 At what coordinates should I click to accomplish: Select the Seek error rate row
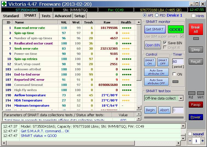tap(69, 49)
